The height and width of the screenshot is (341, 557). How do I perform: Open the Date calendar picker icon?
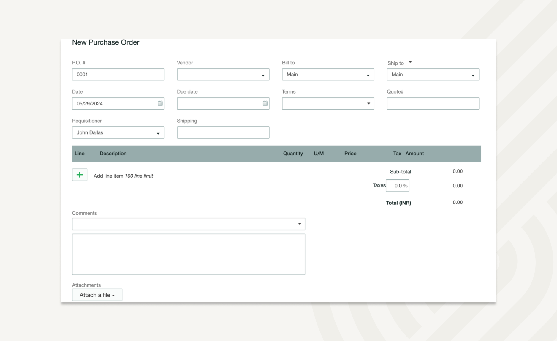pyautogui.click(x=160, y=103)
